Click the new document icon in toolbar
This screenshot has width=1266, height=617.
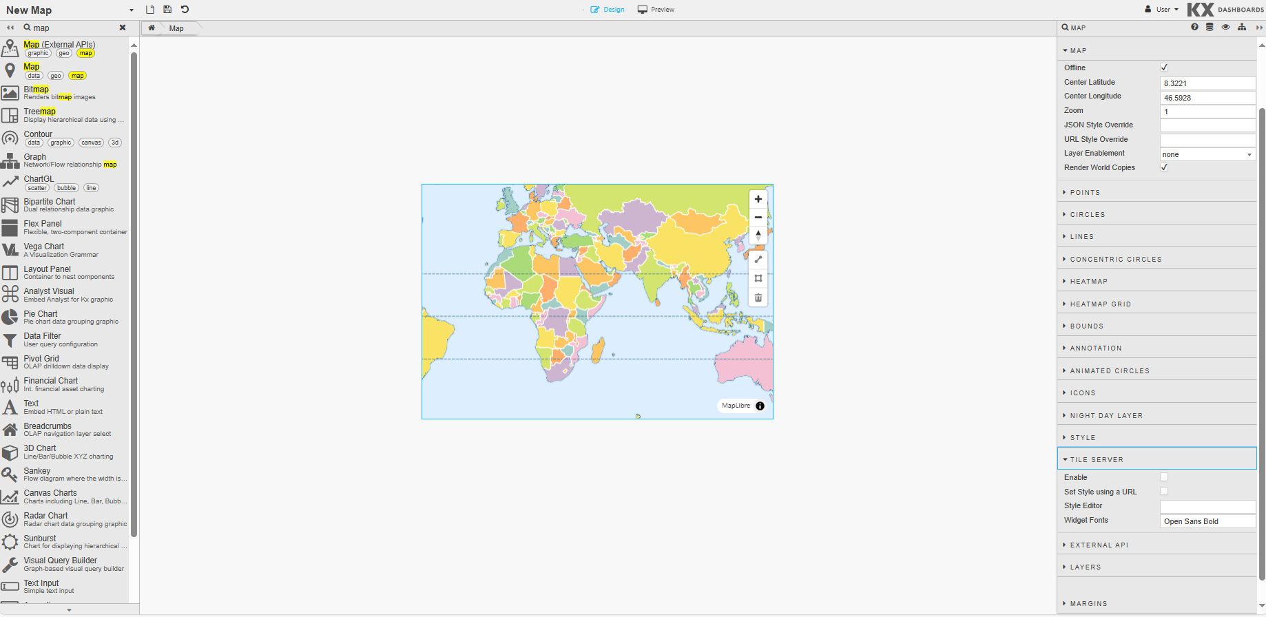click(150, 10)
